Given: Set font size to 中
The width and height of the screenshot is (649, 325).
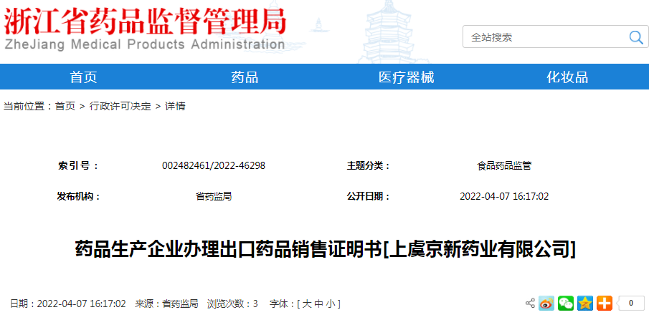Looking at the screenshot, I should point(318,304).
